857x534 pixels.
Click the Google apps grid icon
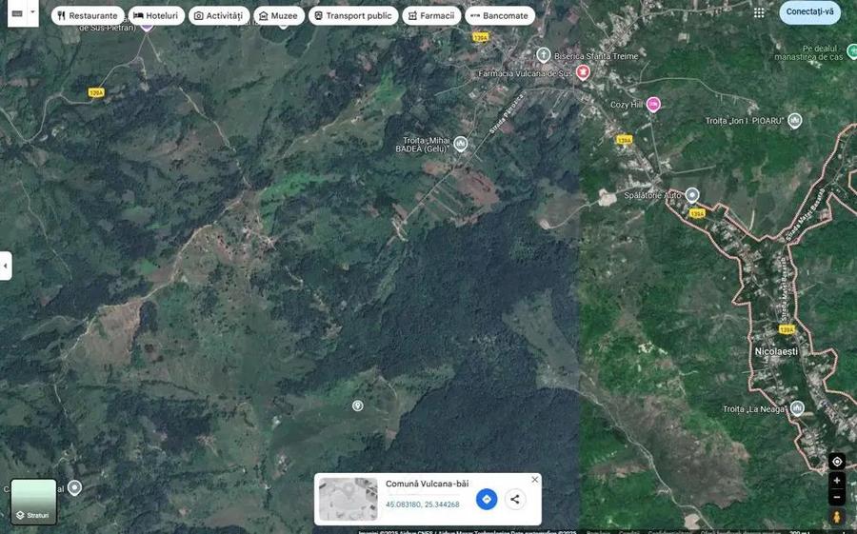(x=759, y=12)
